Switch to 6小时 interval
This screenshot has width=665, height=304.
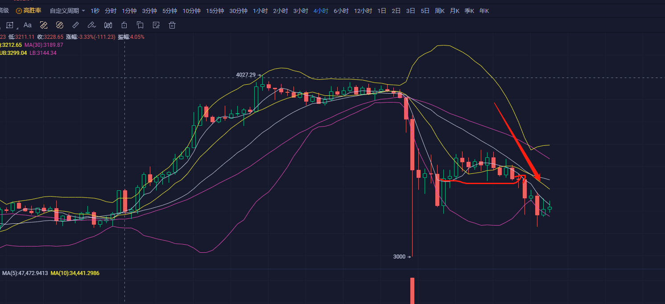point(341,11)
